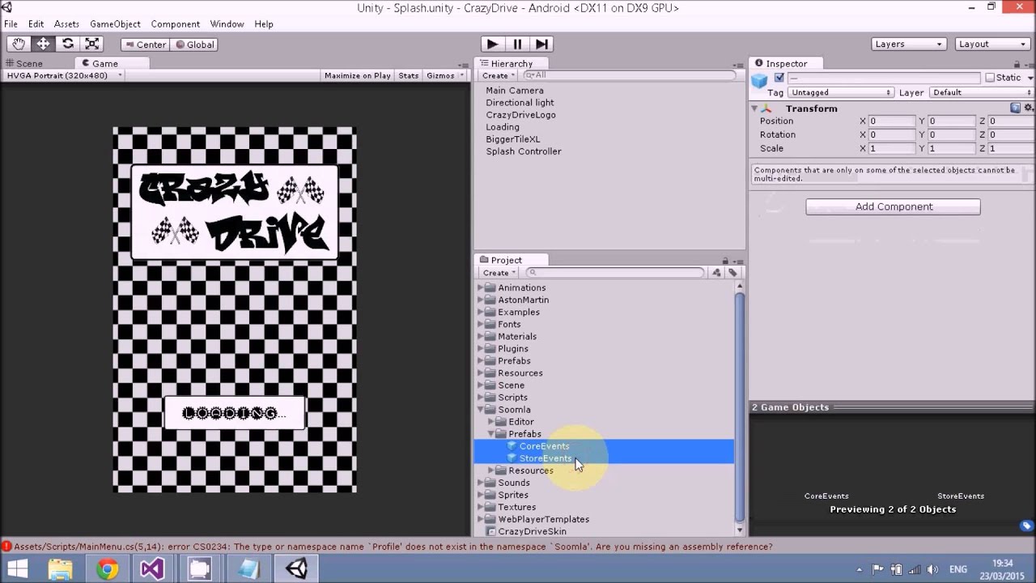Click the Add Component button

893,206
